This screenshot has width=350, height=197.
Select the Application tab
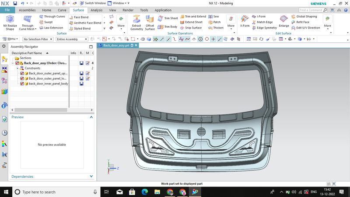(163, 10)
